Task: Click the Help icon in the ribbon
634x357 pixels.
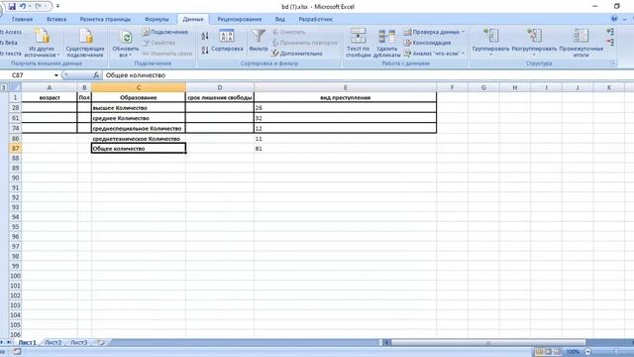Action: pyautogui.click(x=614, y=19)
